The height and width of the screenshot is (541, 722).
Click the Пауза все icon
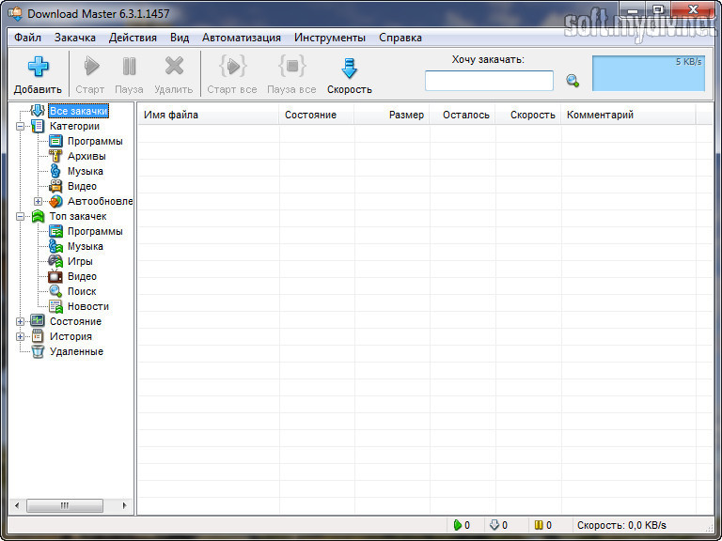coord(291,67)
